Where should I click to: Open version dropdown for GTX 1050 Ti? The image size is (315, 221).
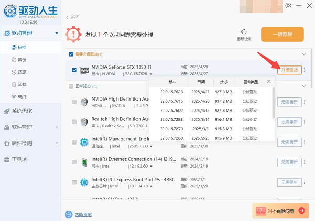coord(152,74)
